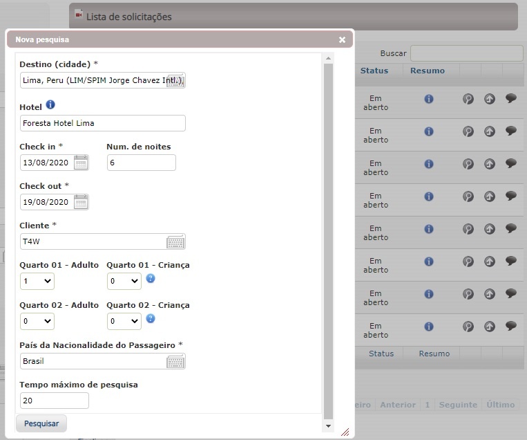Screen dimensions: 527x440
Task: Click the Cliente input containing T4W
Action: (103, 241)
